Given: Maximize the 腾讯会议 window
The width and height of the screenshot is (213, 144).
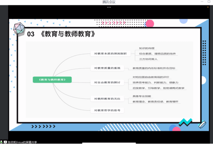Looking at the screenshot, I should [x=209, y=2].
